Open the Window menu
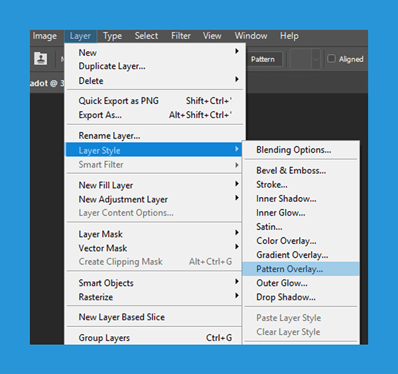The image size is (398, 374). (251, 36)
